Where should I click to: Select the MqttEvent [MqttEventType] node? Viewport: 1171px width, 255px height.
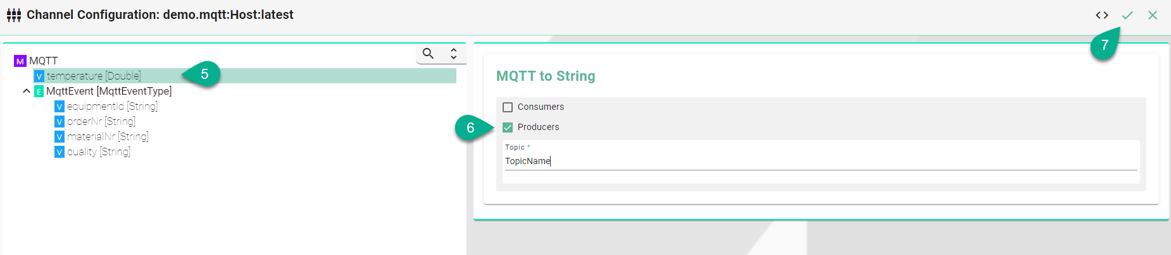[x=109, y=92]
